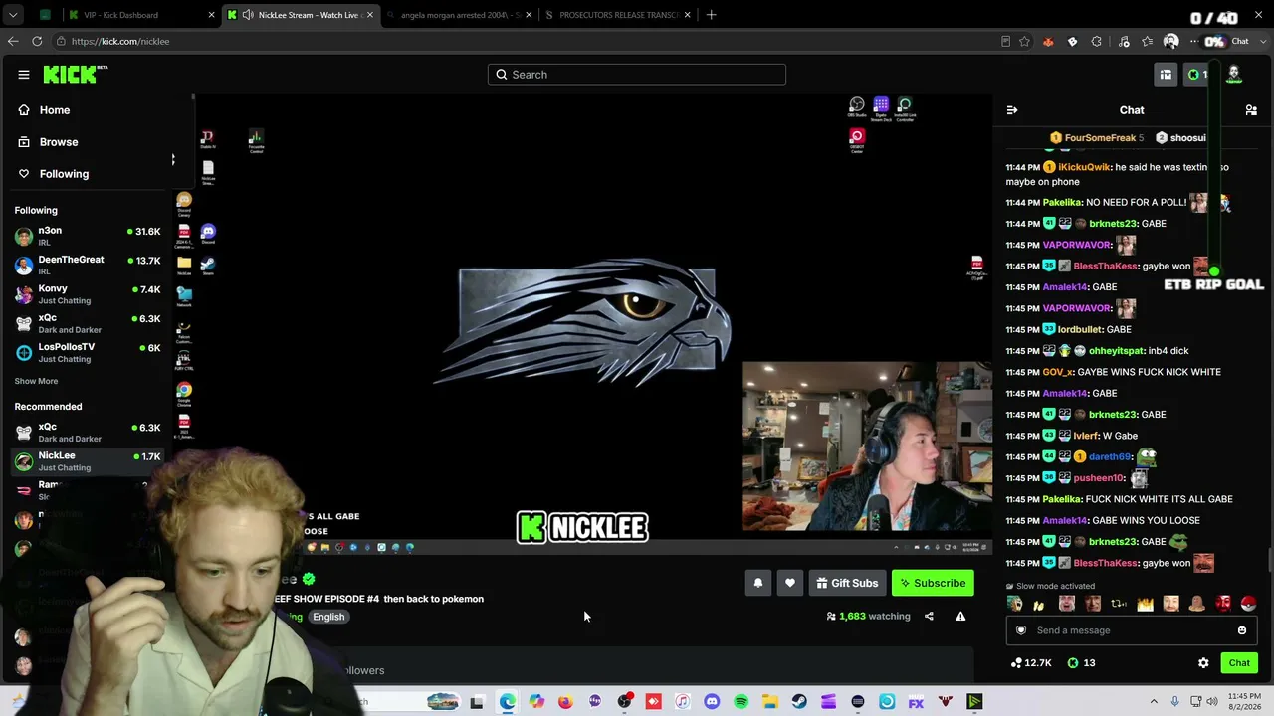Click the Kick logo
Viewport: 1274px width, 716px height.
coord(75,75)
